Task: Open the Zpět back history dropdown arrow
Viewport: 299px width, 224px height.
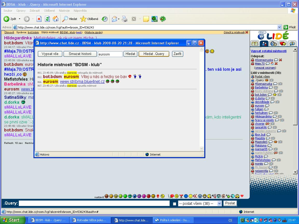Action: [19, 19]
